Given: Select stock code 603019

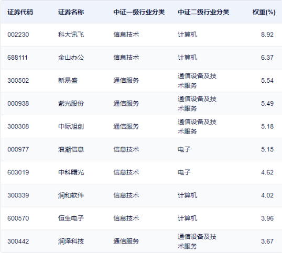Looking at the screenshot, I should tap(18, 172).
